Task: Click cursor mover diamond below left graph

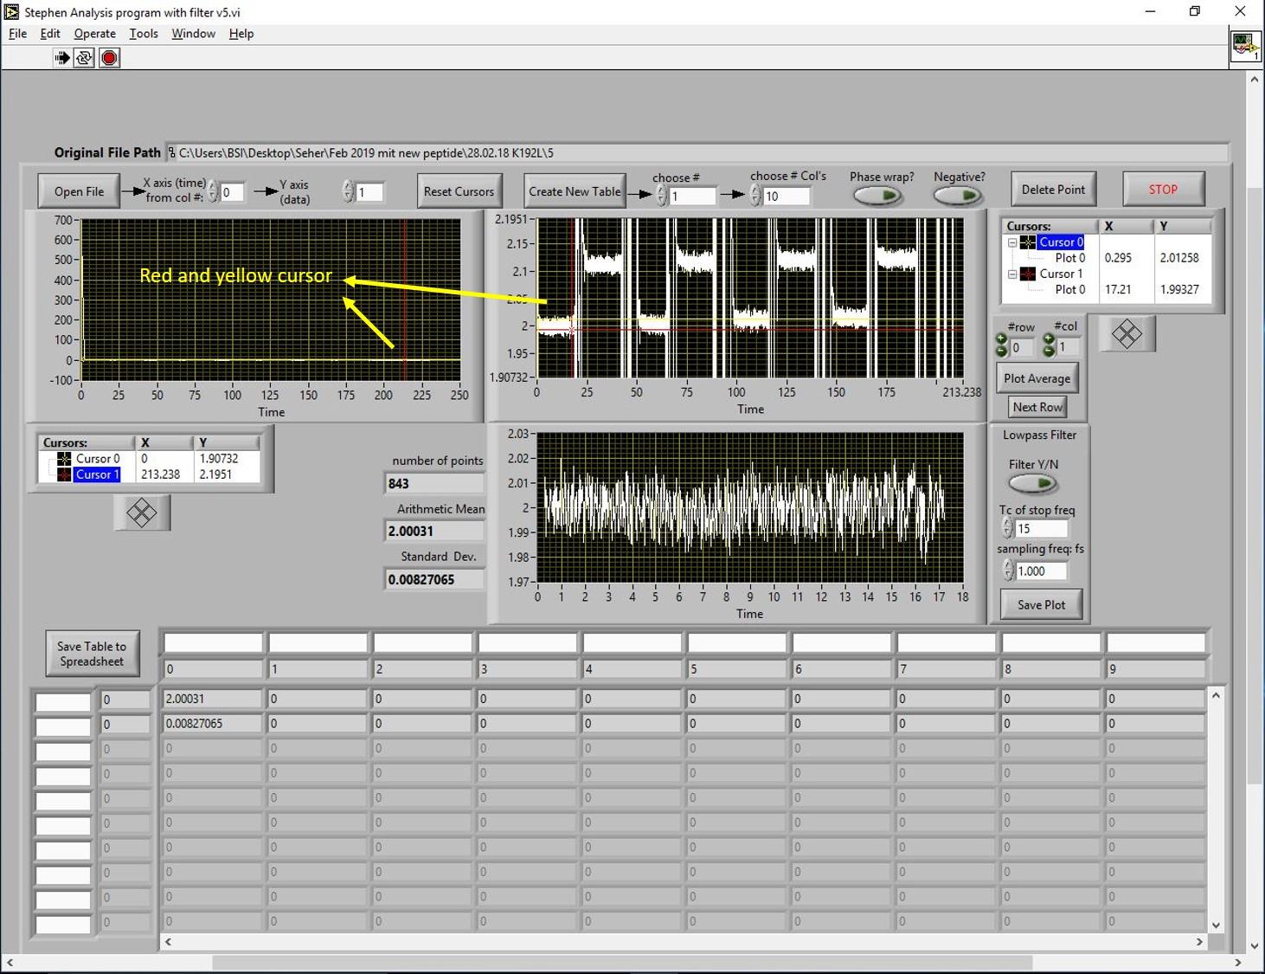Action: (x=142, y=513)
